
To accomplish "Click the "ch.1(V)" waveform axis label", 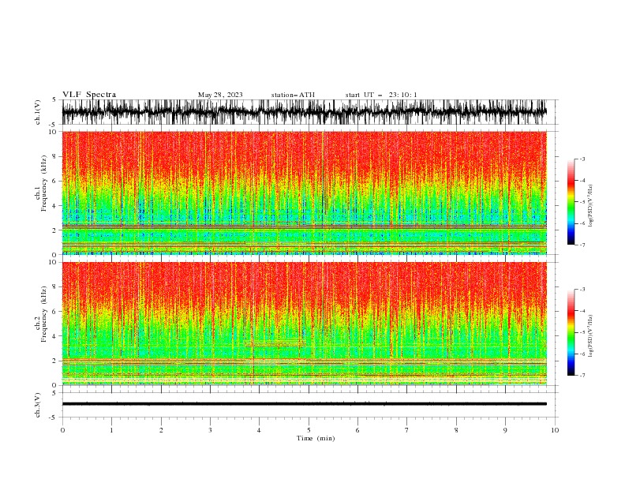I will point(38,112).
